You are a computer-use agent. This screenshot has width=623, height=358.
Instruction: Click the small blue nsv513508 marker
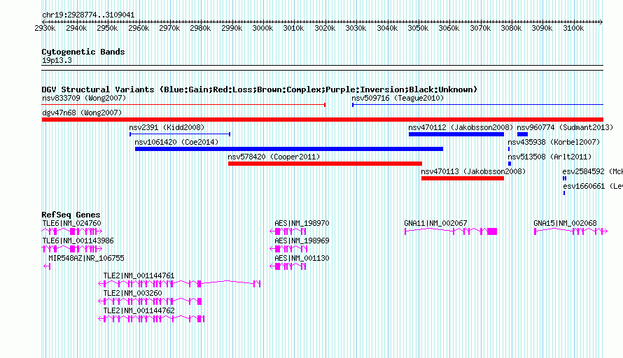point(510,164)
